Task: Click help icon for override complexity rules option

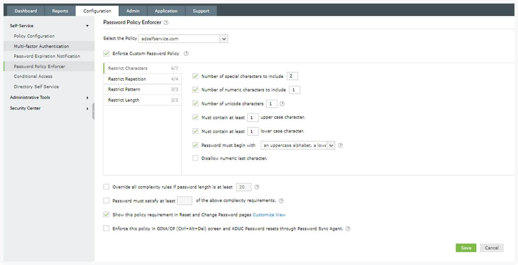Action: coord(257,187)
